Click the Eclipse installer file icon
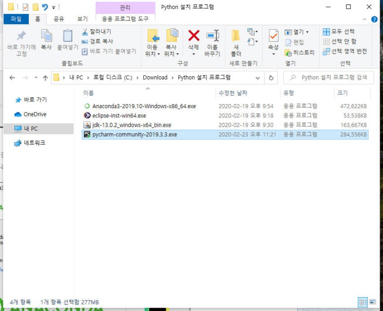 (x=87, y=115)
